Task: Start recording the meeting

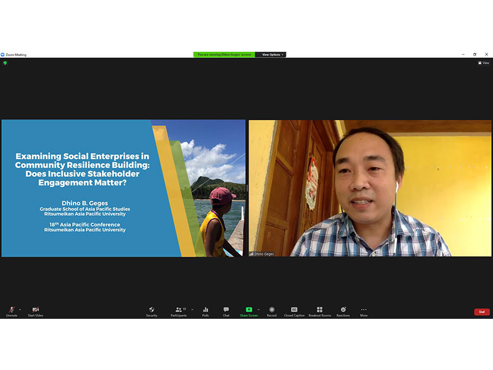Action: point(272,311)
